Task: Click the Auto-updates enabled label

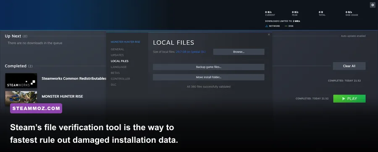Action: [x=353, y=36]
